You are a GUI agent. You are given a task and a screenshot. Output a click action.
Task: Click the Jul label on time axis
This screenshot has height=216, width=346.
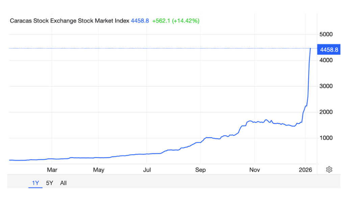point(147,170)
